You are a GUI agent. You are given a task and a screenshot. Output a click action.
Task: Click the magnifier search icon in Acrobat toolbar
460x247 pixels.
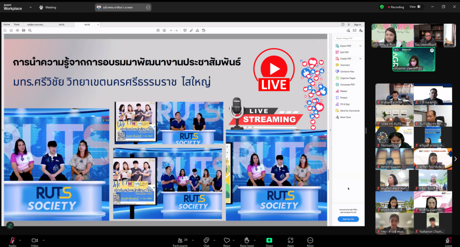coord(30,31)
